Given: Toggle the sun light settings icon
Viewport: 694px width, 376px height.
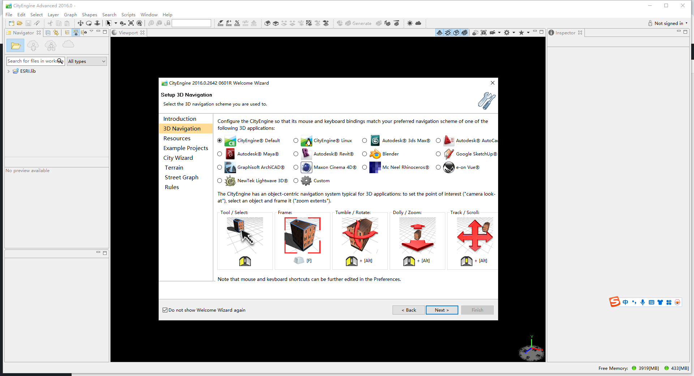Looking at the screenshot, I should pos(410,23).
